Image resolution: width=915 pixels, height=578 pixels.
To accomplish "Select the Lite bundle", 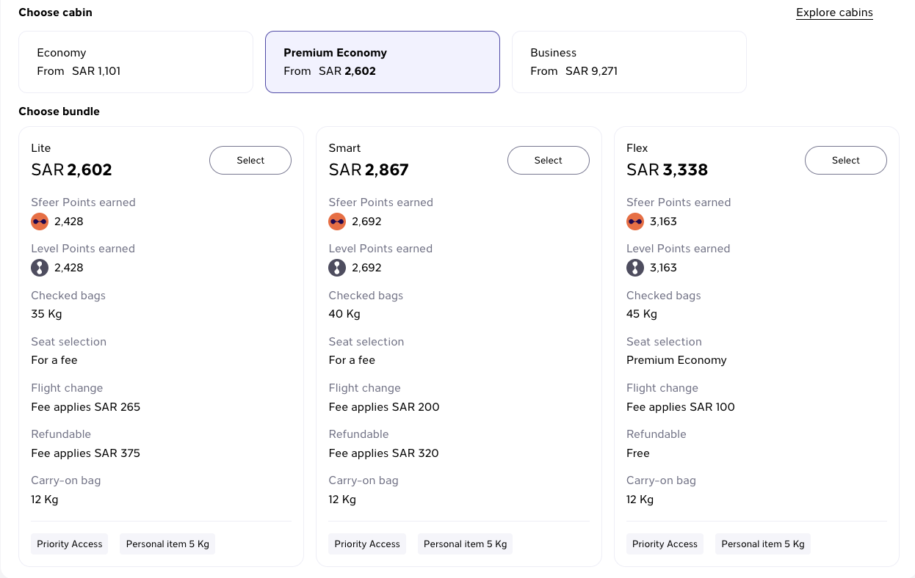I will pos(250,160).
